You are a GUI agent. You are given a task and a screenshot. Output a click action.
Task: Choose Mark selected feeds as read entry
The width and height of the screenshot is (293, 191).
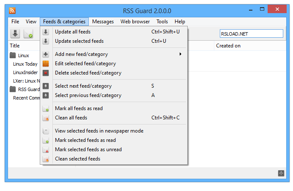[114, 140]
